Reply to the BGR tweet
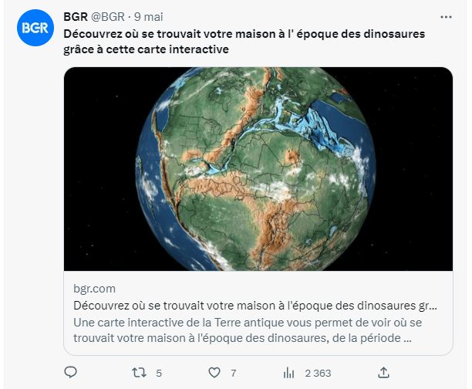The height and width of the screenshot is (389, 472). [71, 373]
